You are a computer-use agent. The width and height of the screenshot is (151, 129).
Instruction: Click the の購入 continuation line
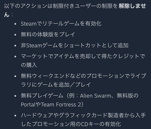coord(29,65)
